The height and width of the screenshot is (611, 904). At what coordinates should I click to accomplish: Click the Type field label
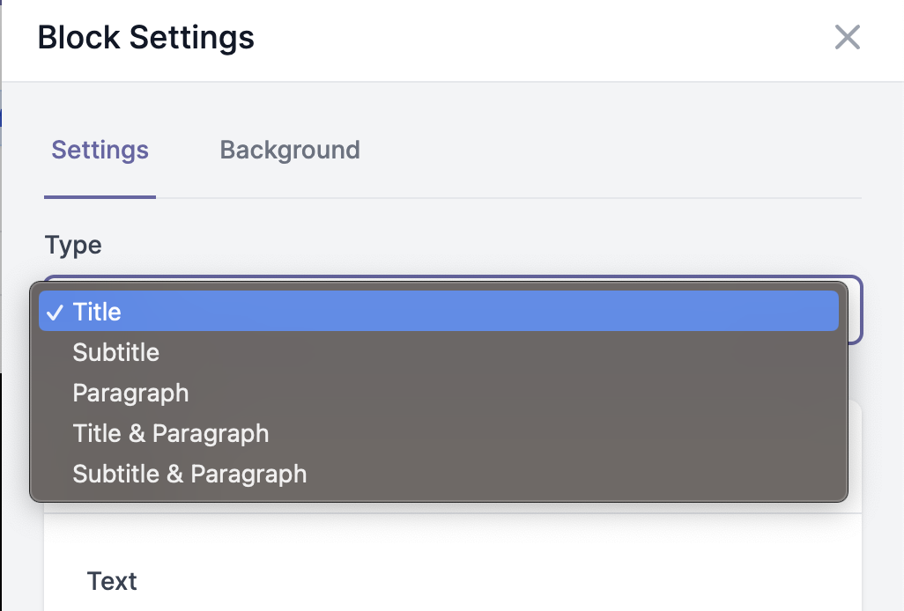tap(73, 246)
